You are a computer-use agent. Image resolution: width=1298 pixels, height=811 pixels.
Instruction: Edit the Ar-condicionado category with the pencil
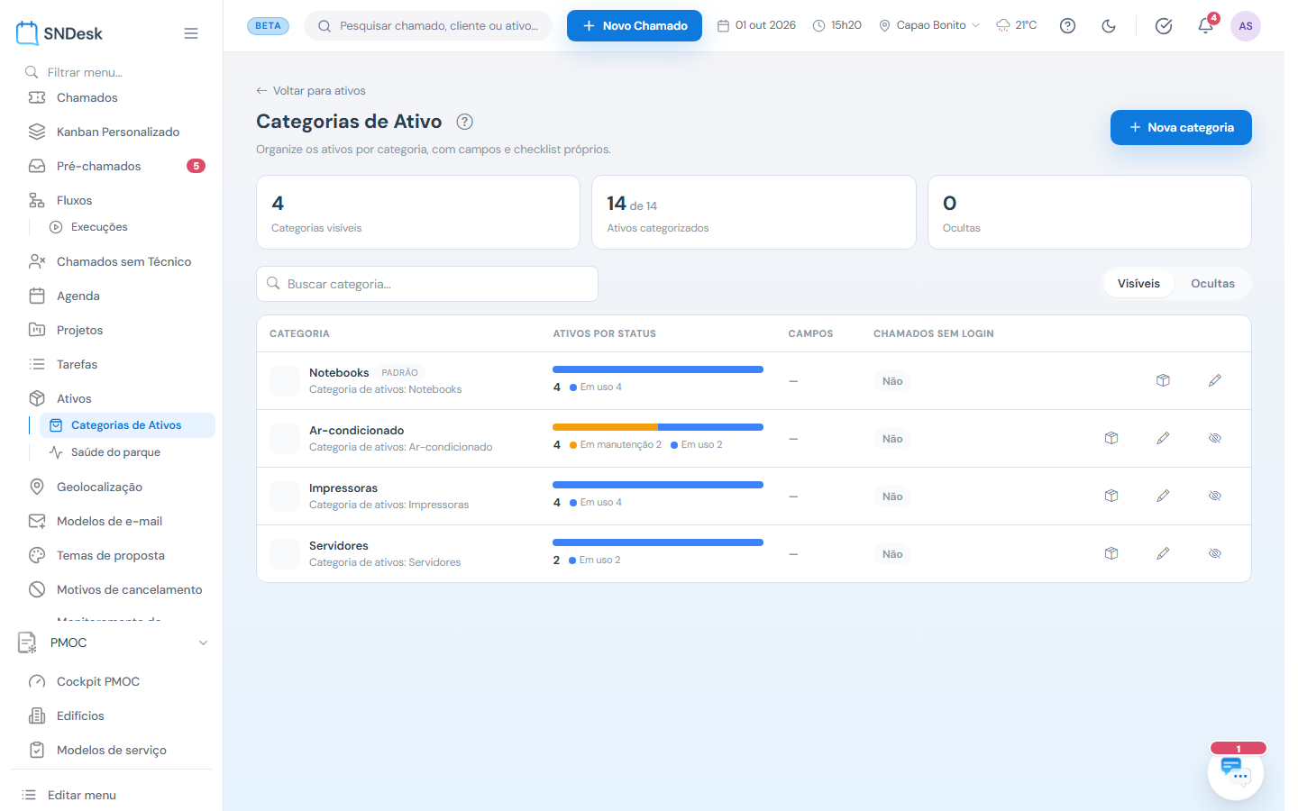point(1163,438)
